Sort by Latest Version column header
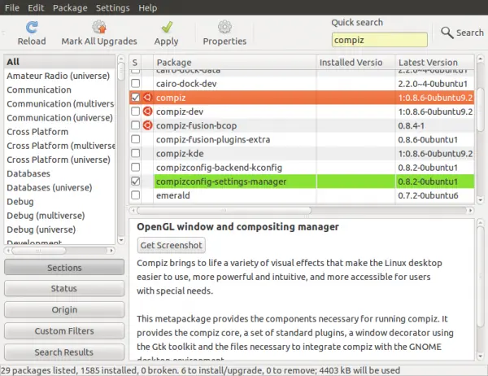The image size is (488, 376). click(x=435, y=63)
